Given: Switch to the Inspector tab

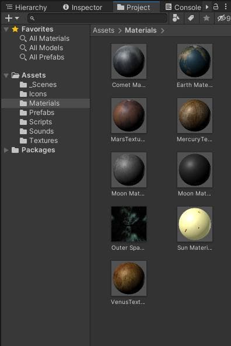Looking at the screenshot, I should (x=82, y=8).
